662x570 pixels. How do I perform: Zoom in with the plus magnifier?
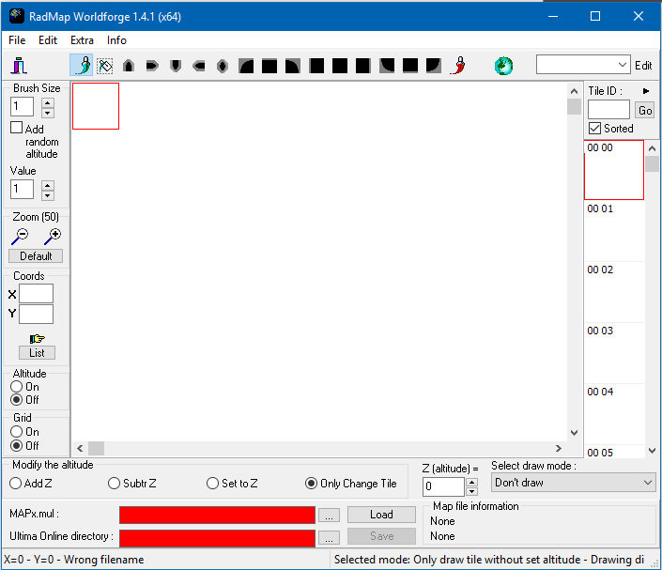(x=53, y=237)
